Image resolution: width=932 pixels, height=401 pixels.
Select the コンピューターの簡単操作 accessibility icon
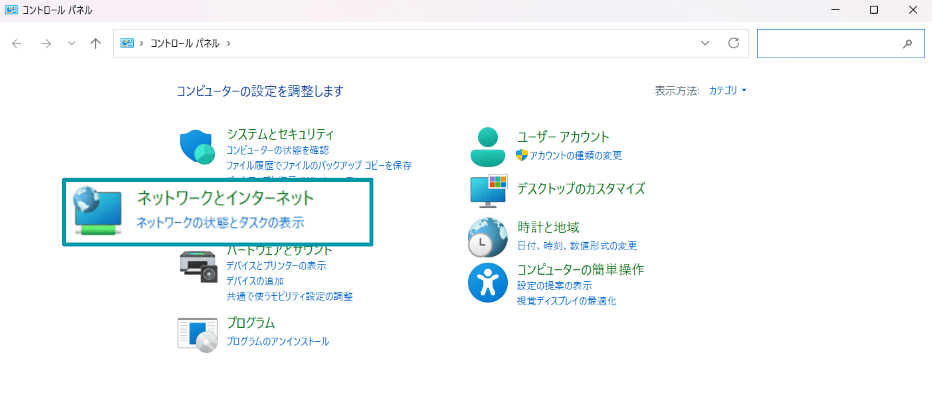click(x=487, y=282)
